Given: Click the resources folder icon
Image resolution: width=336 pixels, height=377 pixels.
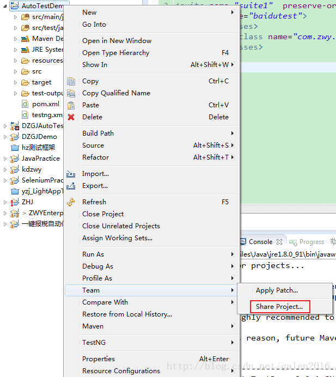Looking at the screenshot, I should [25, 60].
